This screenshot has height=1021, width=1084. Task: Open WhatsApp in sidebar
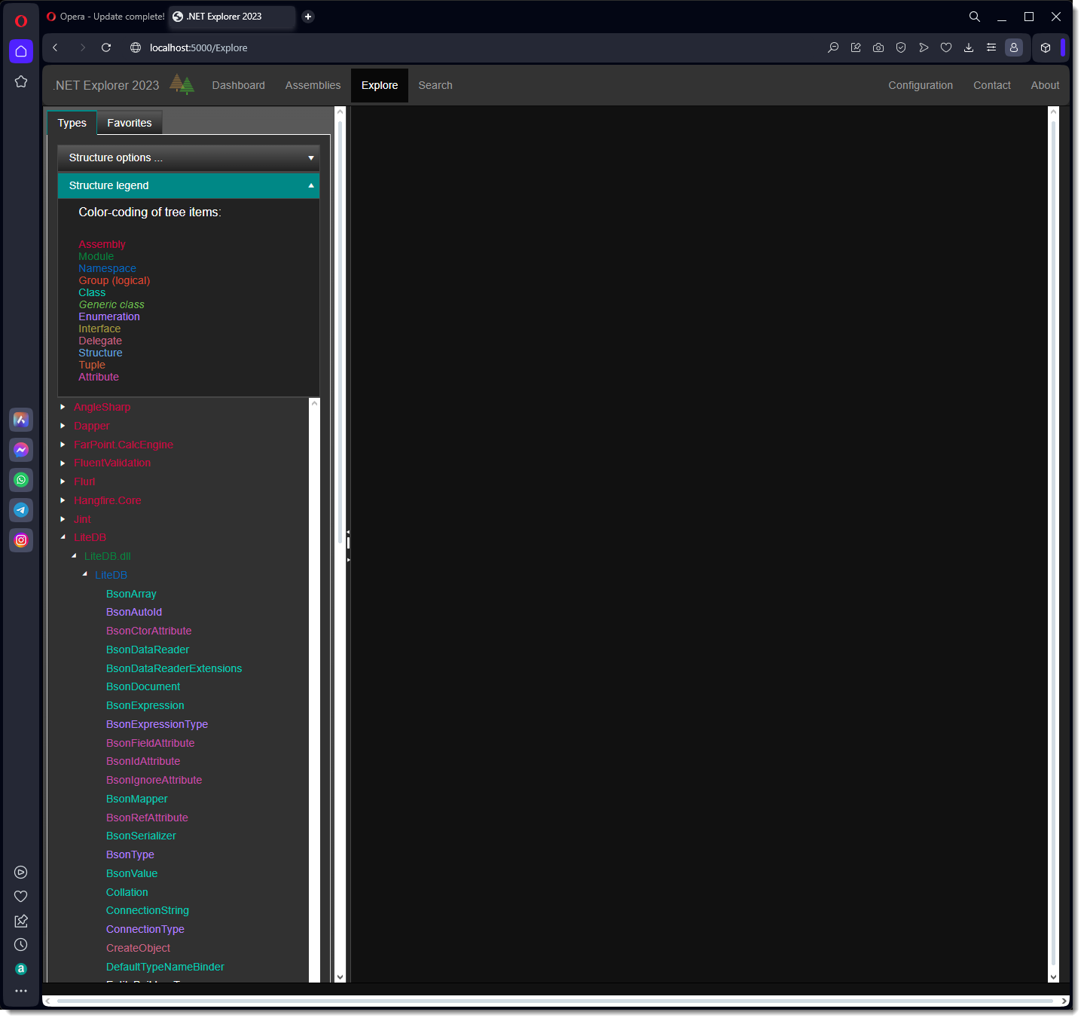click(x=21, y=480)
